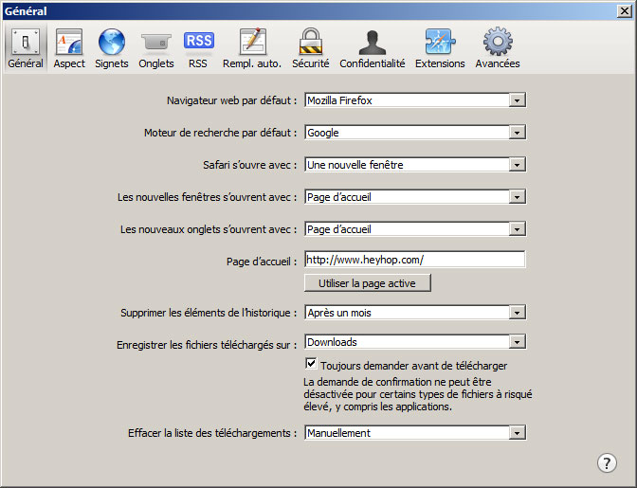
Task: Click the Utiliser la page active button
Action: (x=367, y=283)
